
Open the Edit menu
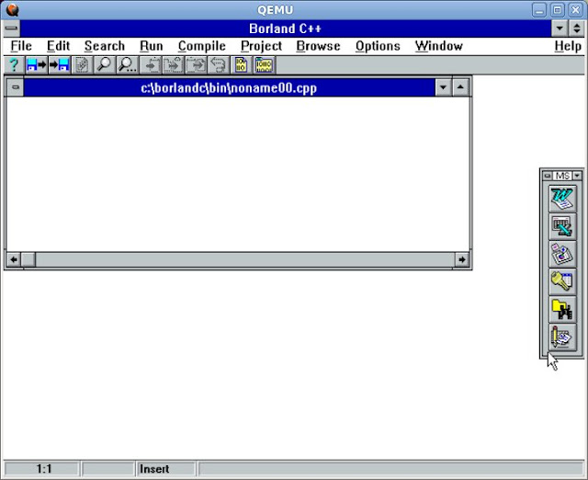coord(58,46)
